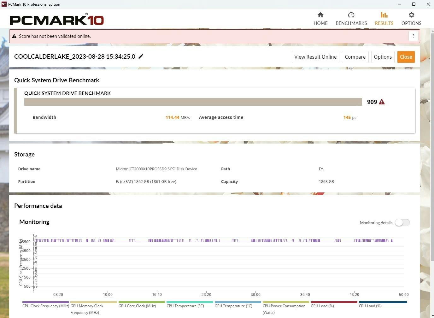Viewport: 434px width, 318px height.
Task: Open the OPTIONS tab
Action: [x=411, y=19]
